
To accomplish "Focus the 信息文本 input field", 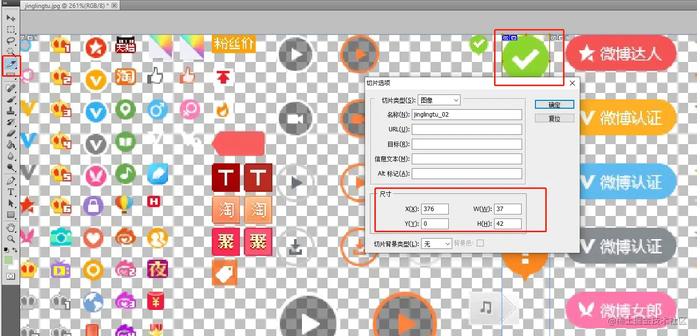I will point(467,159).
